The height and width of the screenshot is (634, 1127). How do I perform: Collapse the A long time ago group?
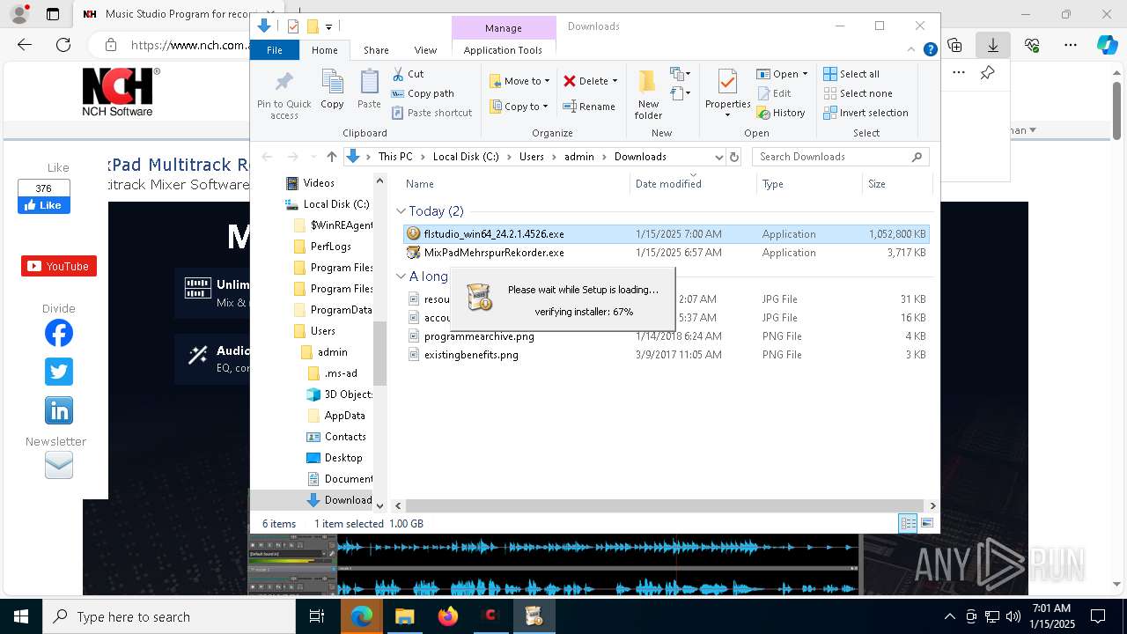401,276
